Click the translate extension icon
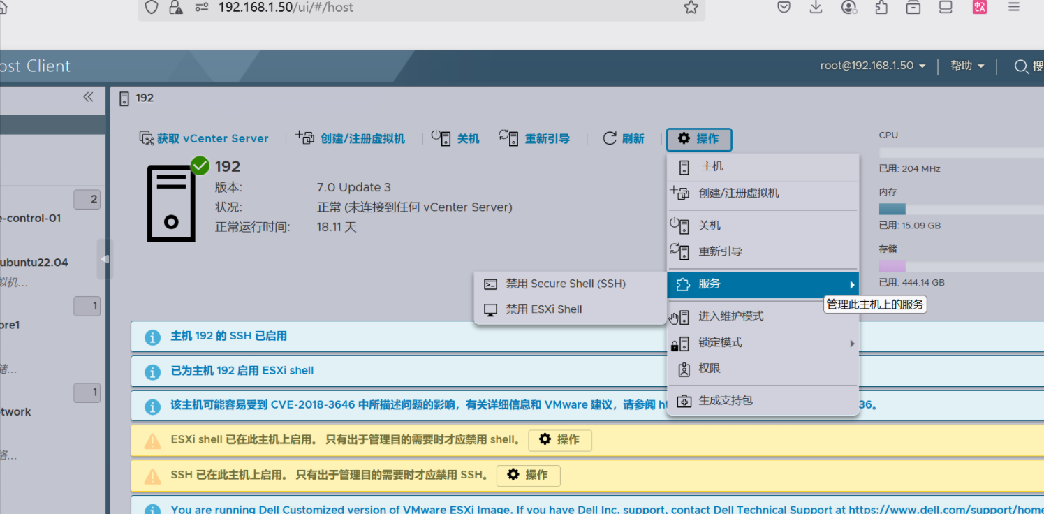1044x514 pixels. pyautogui.click(x=980, y=7)
